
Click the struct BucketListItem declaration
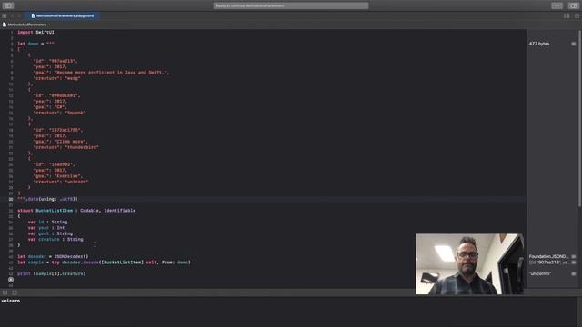pos(76,211)
